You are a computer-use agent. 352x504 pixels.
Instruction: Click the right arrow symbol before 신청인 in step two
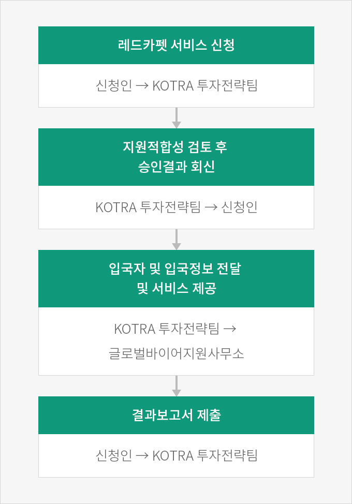pyautogui.click(x=211, y=207)
